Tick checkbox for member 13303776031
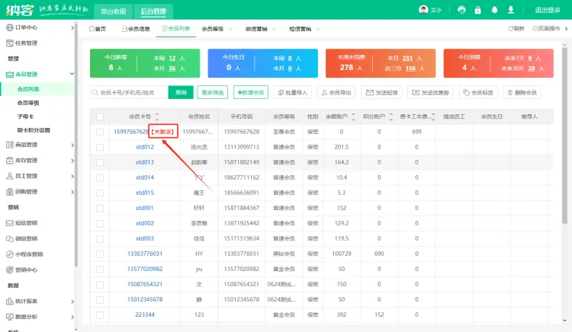 pyautogui.click(x=100, y=254)
